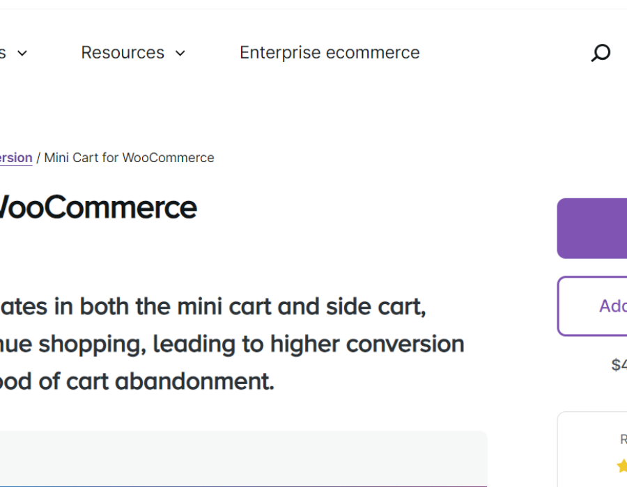Click the price text starting with $4

click(619, 365)
